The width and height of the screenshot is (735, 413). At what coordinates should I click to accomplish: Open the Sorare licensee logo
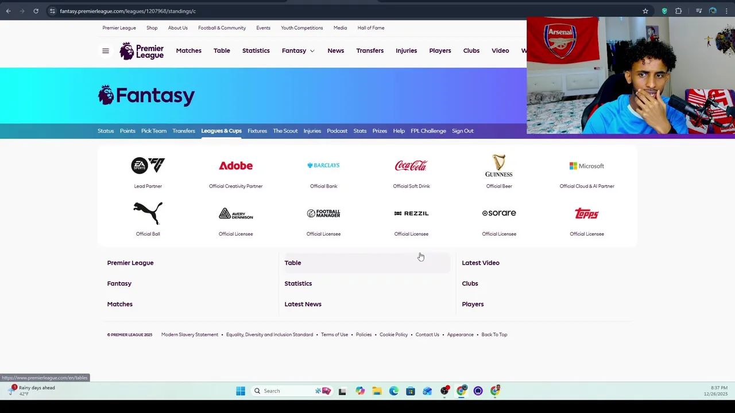(x=499, y=213)
